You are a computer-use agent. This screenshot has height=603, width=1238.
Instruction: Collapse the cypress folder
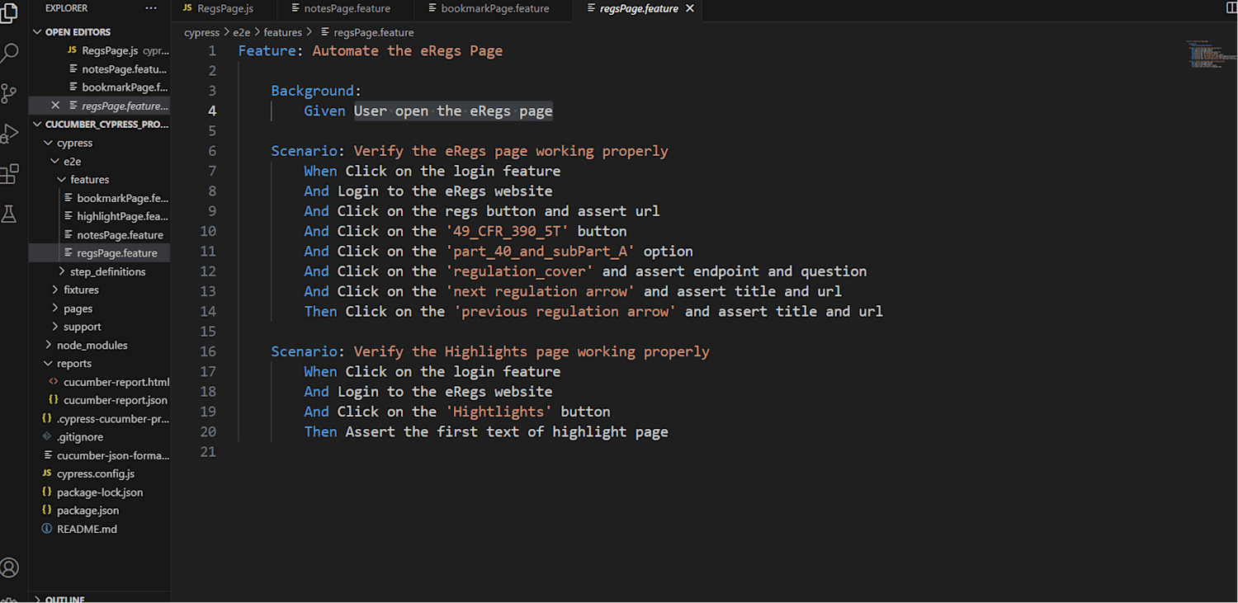tap(48, 143)
